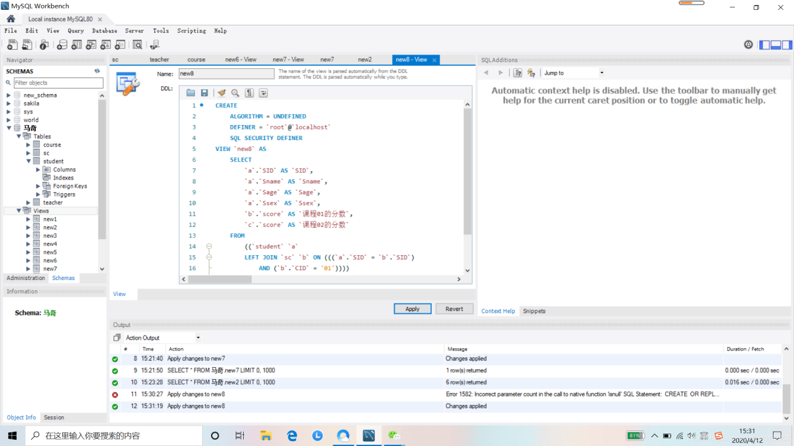Image resolution: width=794 pixels, height=446 pixels.
Task: Click the beautify (broom) icon in DDL toolbar
Action: coord(221,93)
